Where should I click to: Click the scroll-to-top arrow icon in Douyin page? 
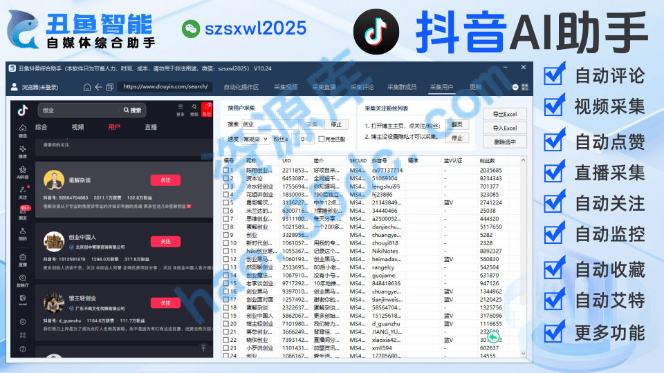[203, 347]
